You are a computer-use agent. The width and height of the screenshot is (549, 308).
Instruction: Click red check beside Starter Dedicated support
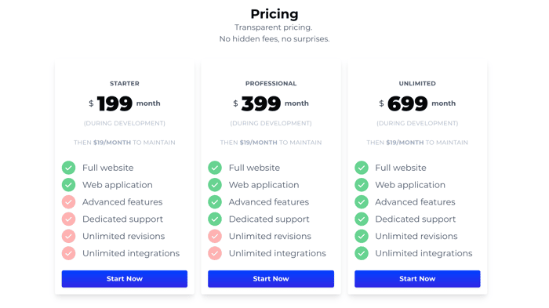point(69,219)
